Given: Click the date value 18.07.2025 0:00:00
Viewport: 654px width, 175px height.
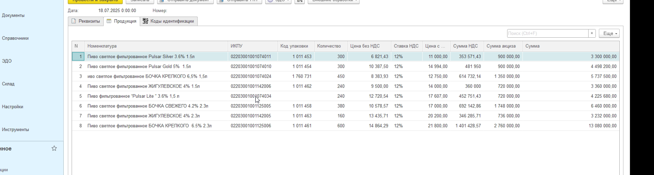Looking at the screenshot, I should 117,11.
